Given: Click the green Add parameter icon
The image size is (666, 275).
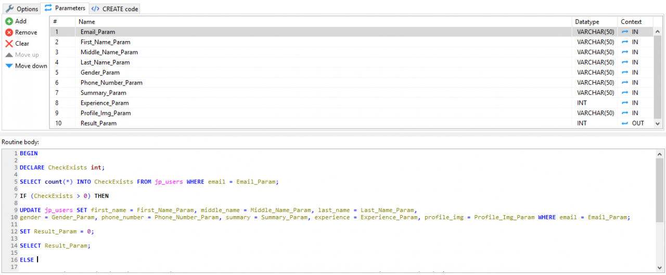Looking at the screenshot, I should coord(9,21).
